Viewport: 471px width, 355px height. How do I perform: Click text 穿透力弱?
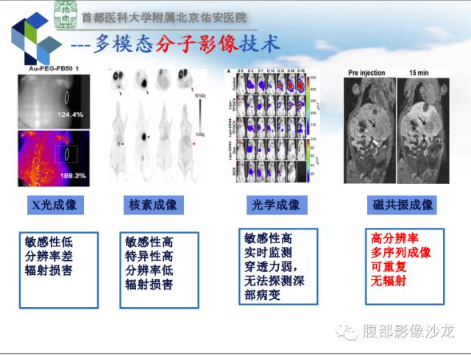pyautogui.click(x=268, y=267)
